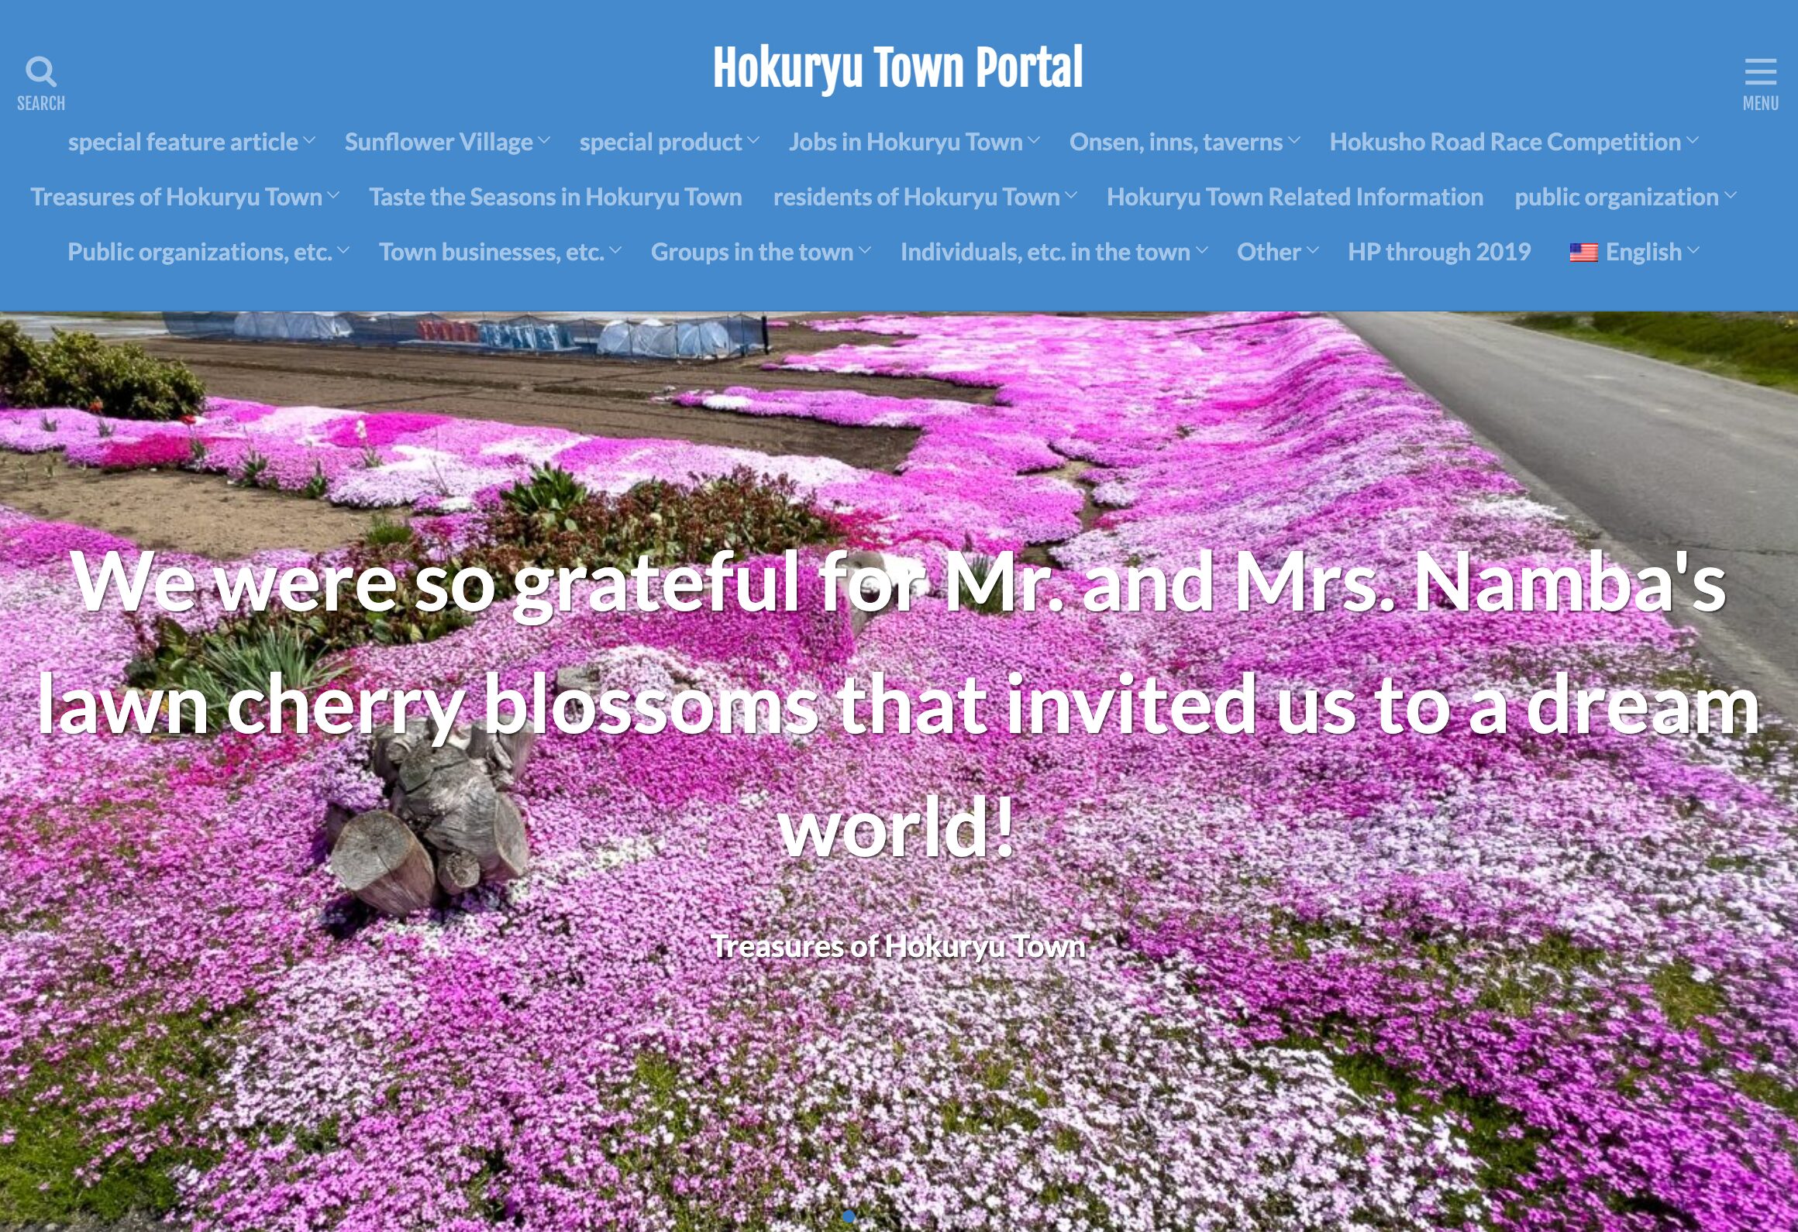The image size is (1798, 1232).
Task: Open HP through 2019 link
Action: click(1438, 252)
